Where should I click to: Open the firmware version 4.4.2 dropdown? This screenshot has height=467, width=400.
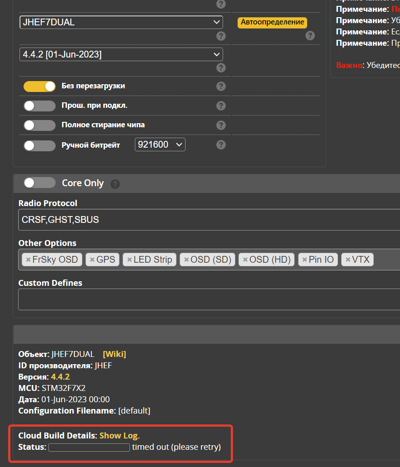pos(121,54)
